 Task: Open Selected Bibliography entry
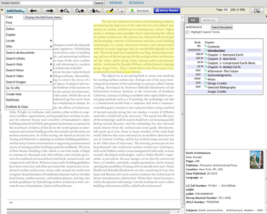point(222,87)
